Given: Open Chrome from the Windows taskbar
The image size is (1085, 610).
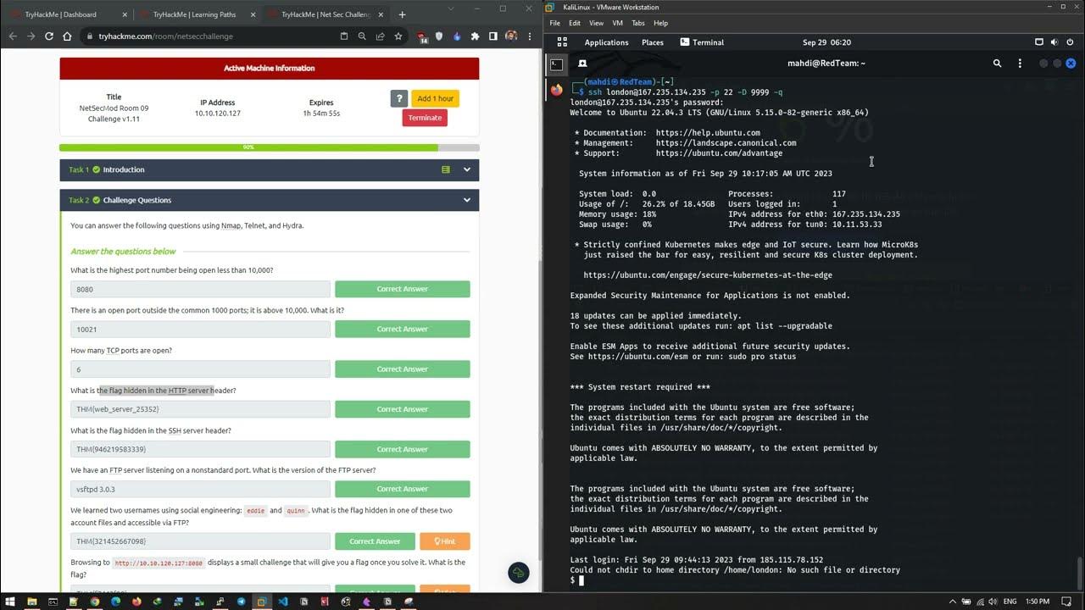Looking at the screenshot, I should click(x=94, y=602).
